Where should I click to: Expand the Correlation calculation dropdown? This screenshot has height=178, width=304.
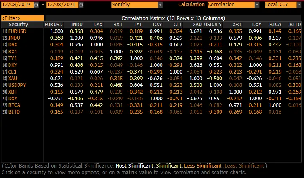pyautogui.click(x=257, y=5)
